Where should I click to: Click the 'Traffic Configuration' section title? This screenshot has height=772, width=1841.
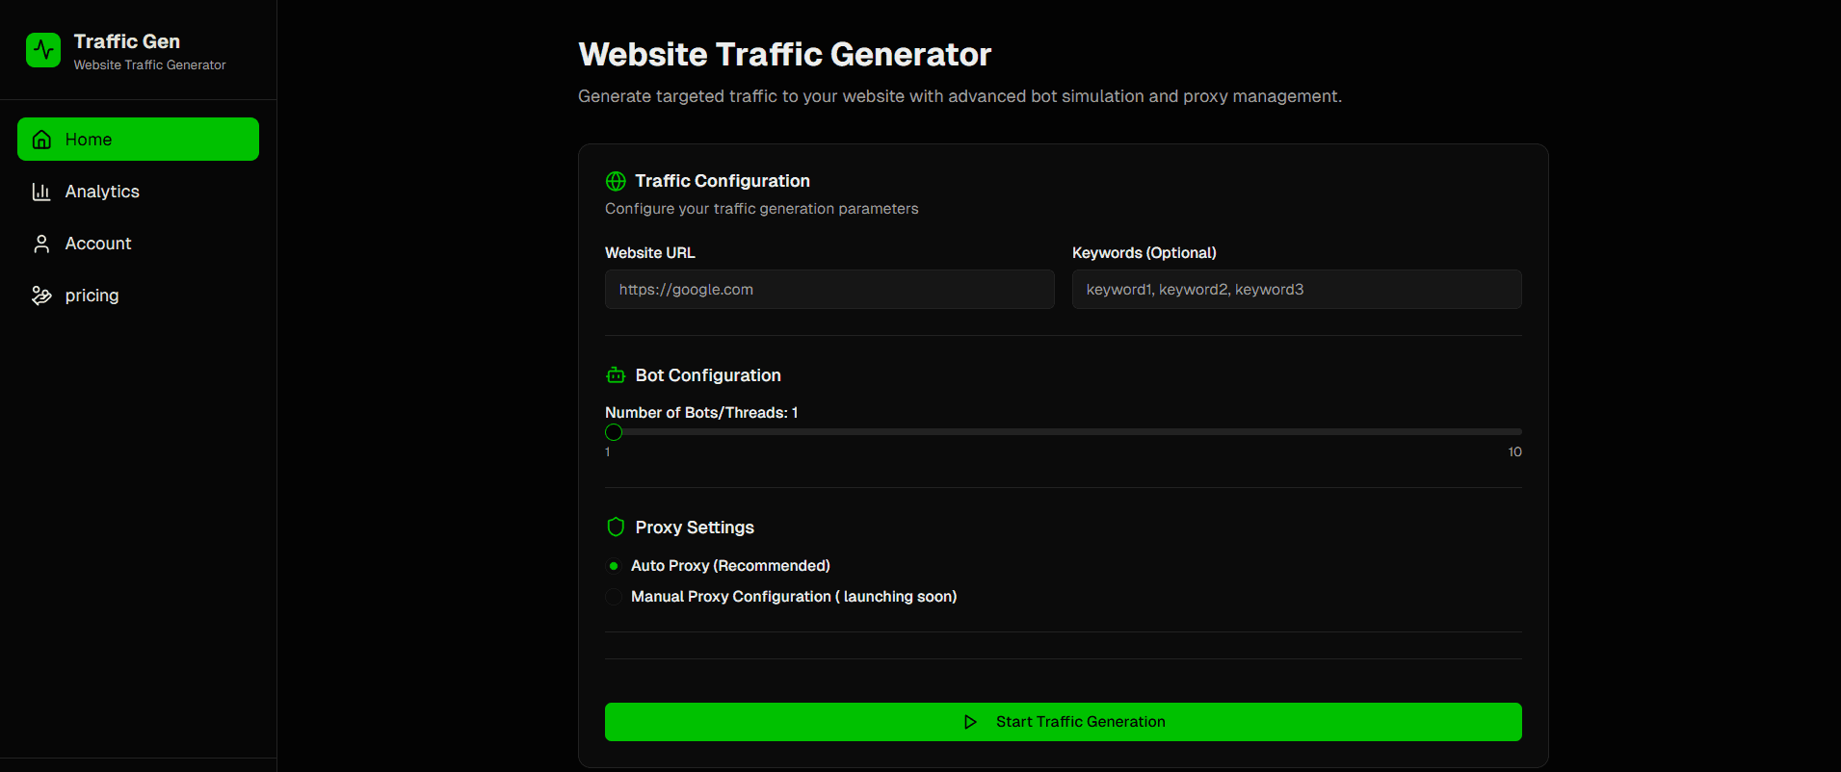[723, 181]
